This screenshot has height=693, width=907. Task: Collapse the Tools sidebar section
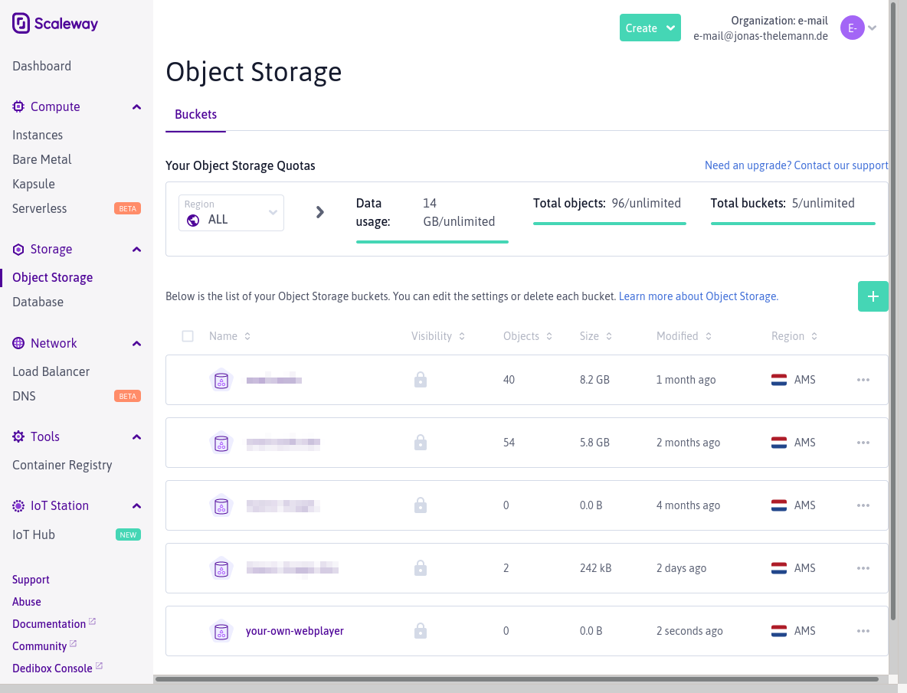(136, 437)
